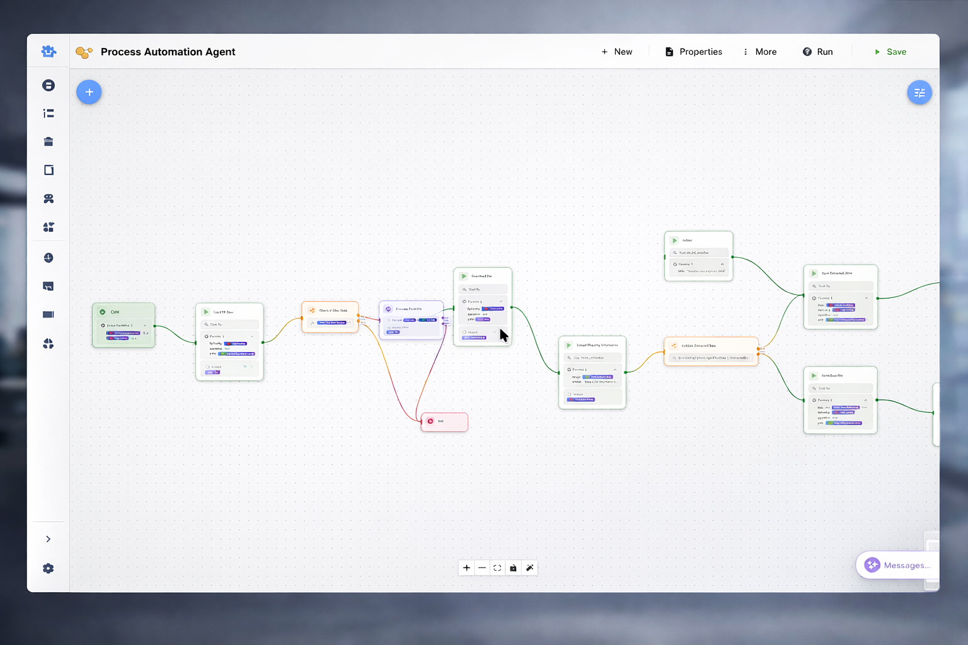Click the Run button

[x=817, y=52]
